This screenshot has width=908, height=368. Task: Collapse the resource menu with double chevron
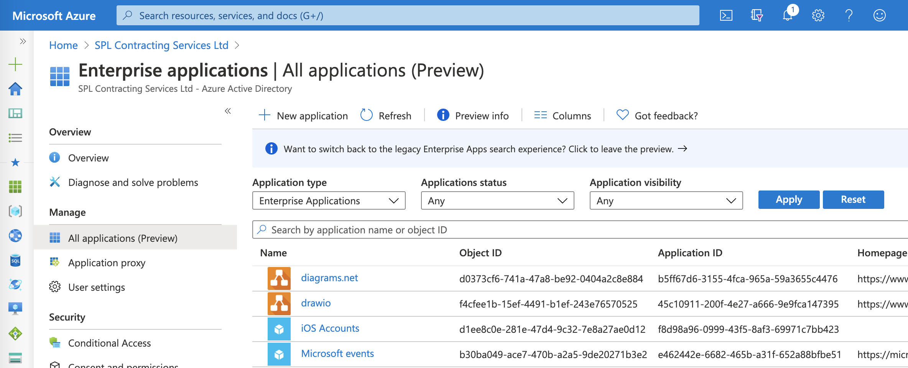click(228, 111)
